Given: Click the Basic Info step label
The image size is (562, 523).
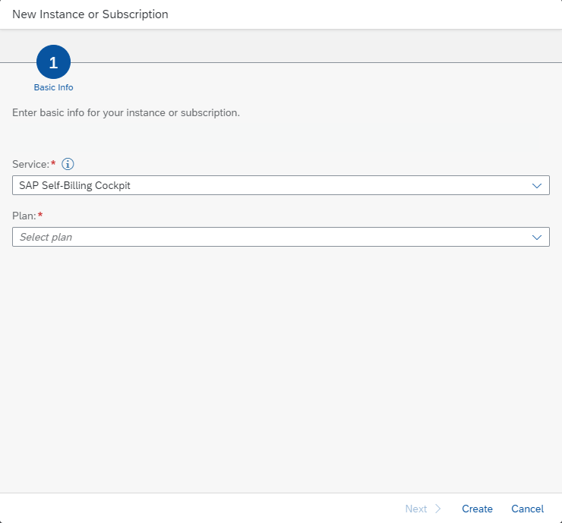Looking at the screenshot, I should pos(53,87).
